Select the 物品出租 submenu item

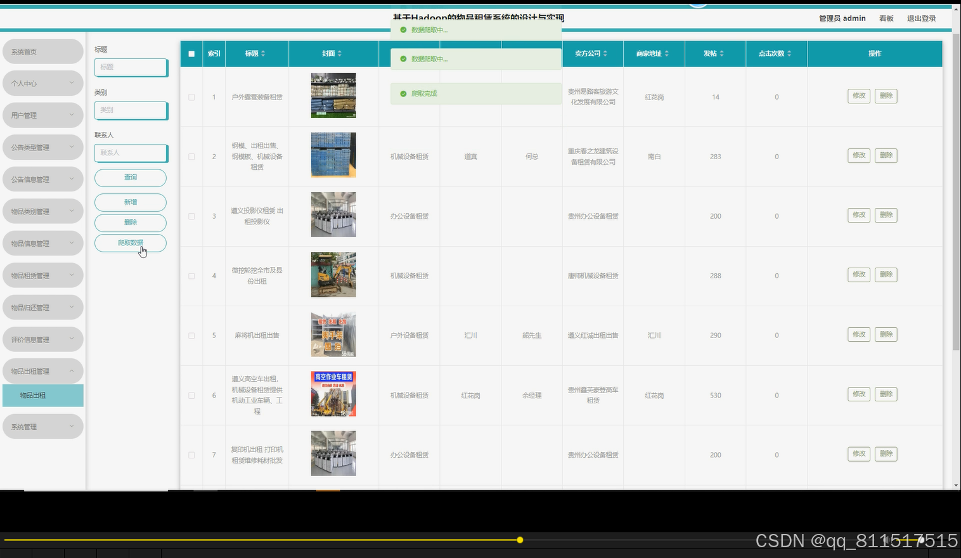(43, 395)
